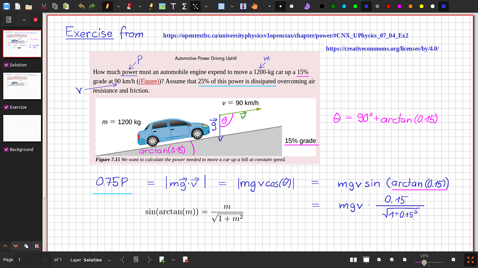Select the Highlighter tool
478x268 pixels.
151,6
